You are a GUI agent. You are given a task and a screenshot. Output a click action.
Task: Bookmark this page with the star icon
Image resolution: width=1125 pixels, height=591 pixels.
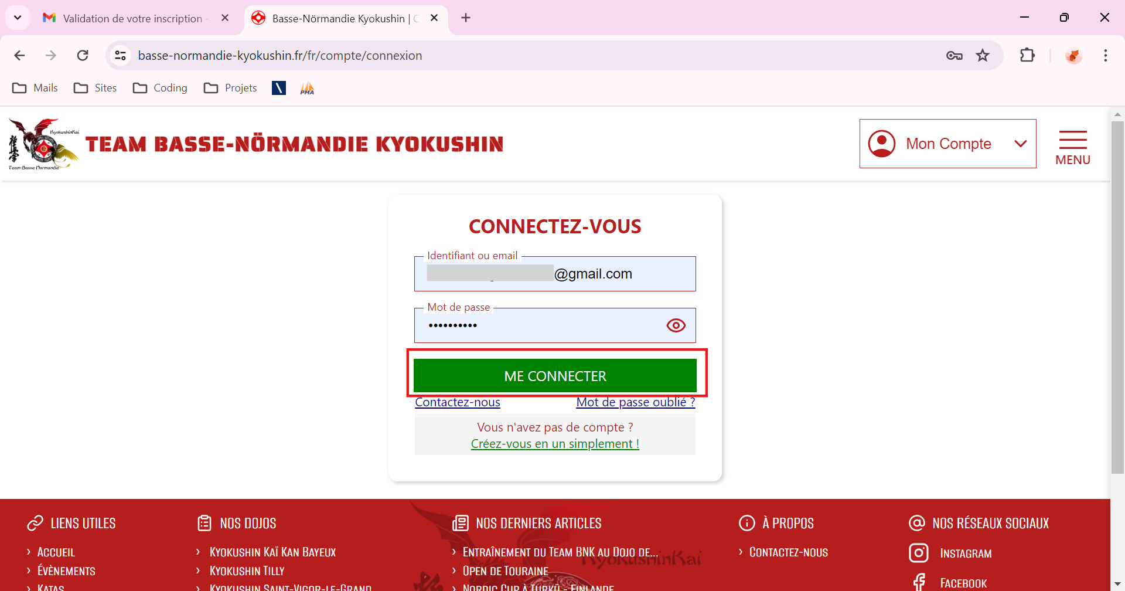[983, 56]
